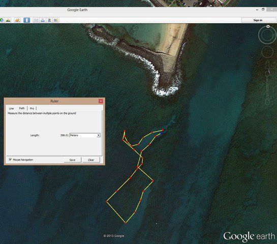Click the Look joystick ring

click(267, 35)
